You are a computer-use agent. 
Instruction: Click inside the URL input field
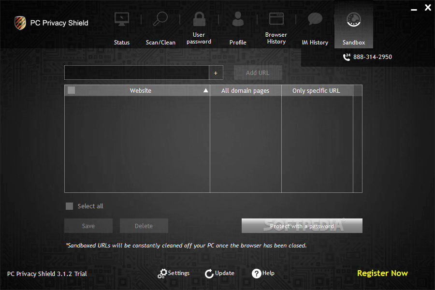(x=136, y=72)
